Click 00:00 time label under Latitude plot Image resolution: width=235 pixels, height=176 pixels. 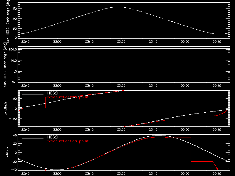click(185, 174)
